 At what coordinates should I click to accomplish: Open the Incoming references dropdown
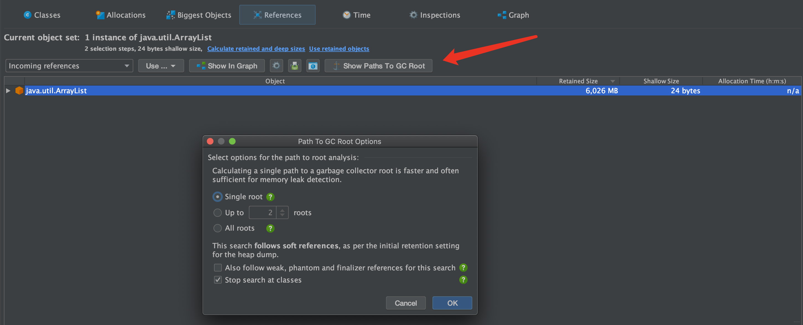69,66
